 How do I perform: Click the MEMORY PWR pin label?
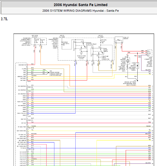click(x=21, y=76)
